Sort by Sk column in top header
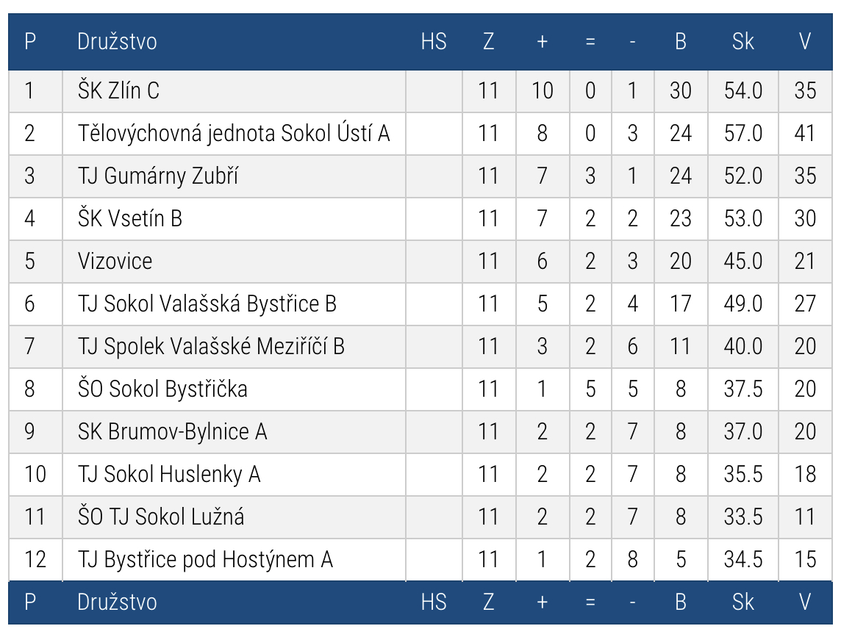This screenshot has height=637, width=841. coord(742,42)
